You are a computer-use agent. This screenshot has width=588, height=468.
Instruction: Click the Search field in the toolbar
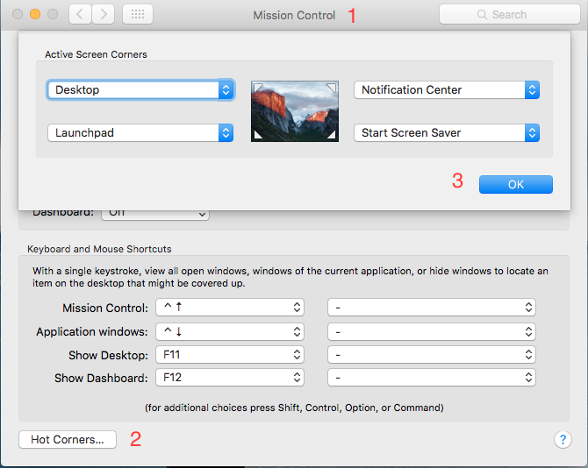510,15
